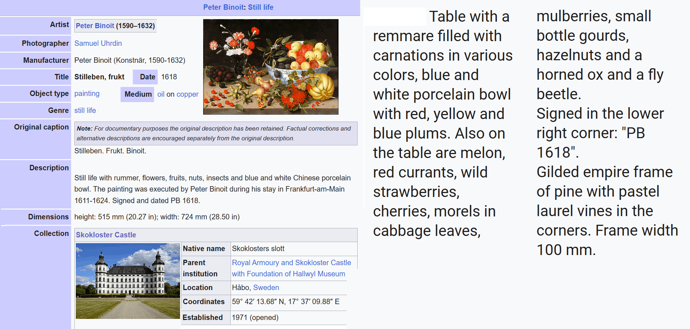Open the still life genre link

[85, 110]
